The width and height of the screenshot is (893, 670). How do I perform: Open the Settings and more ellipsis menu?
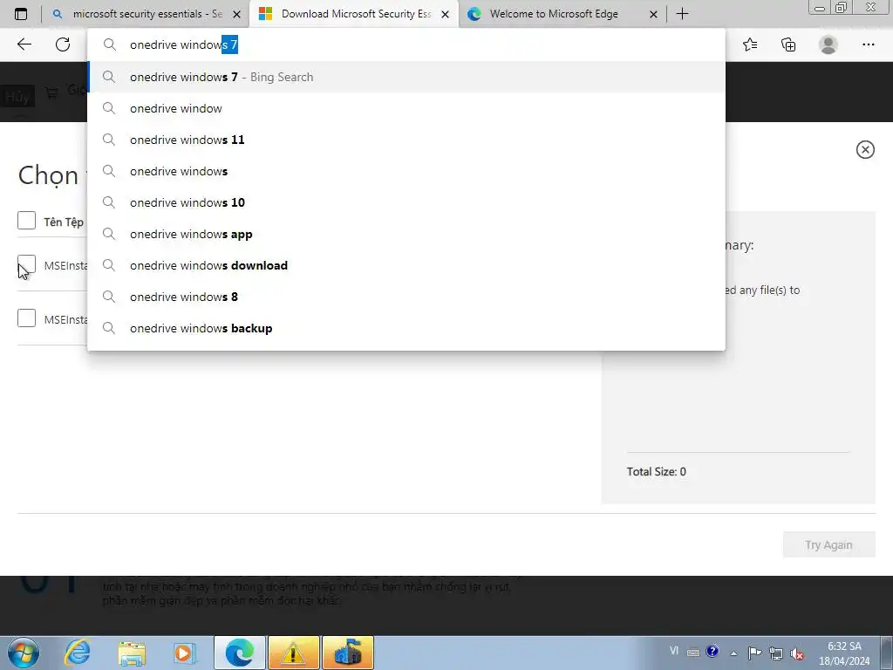(x=868, y=44)
